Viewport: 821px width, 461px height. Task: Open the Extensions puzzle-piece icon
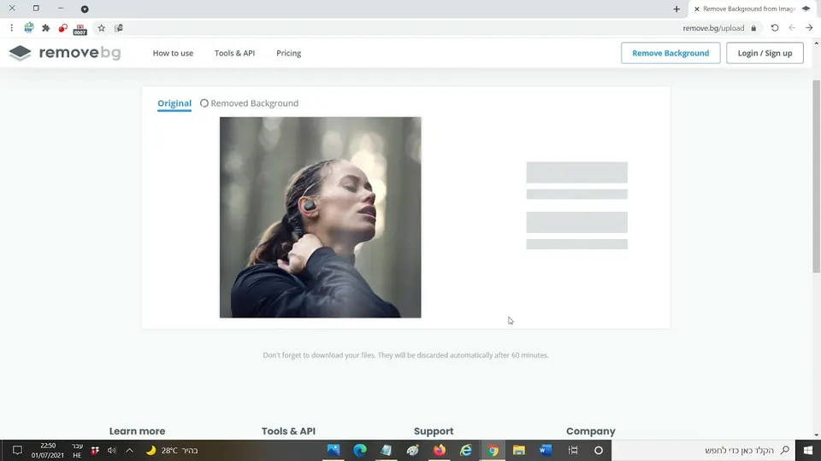(46, 28)
